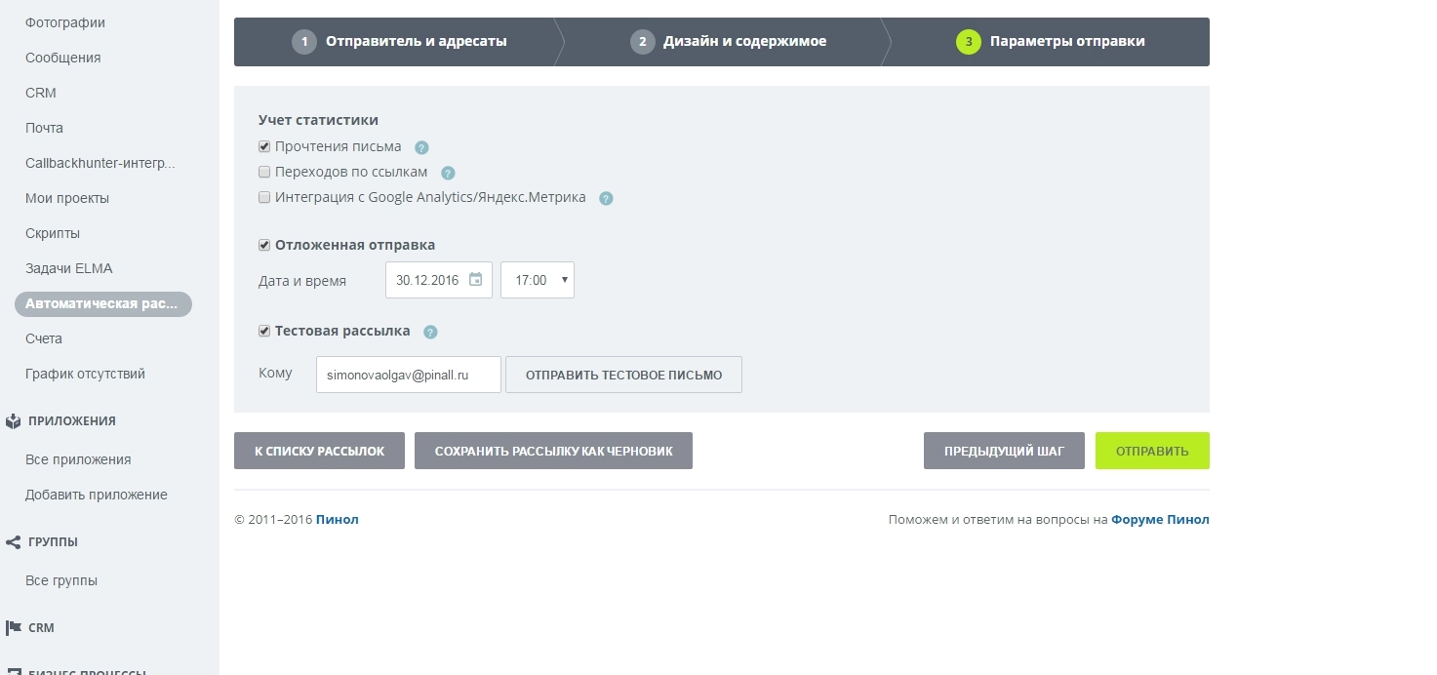
Task: Click Сохранить рассылку как черновик button
Action: [x=553, y=451]
